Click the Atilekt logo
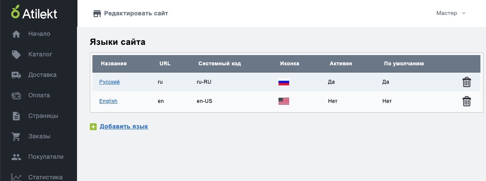The width and height of the screenshot is (486, 181). tap(34, 13)
